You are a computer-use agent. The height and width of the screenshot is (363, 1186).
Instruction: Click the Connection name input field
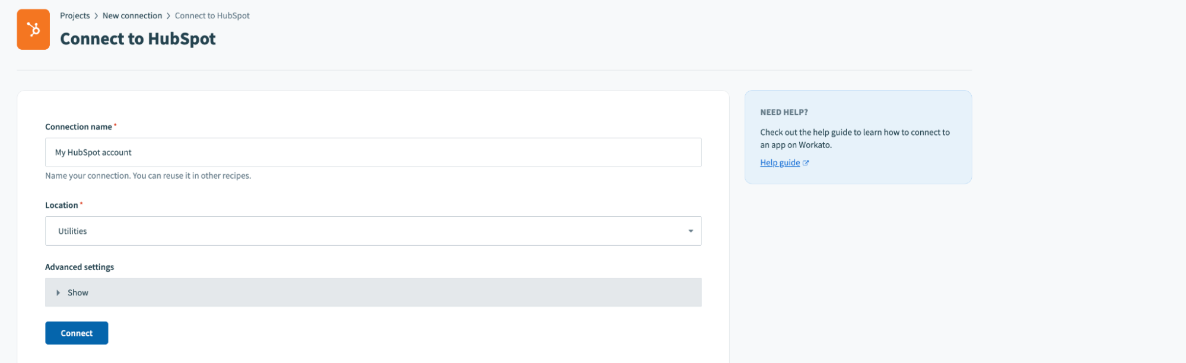(x=373, y=152)
